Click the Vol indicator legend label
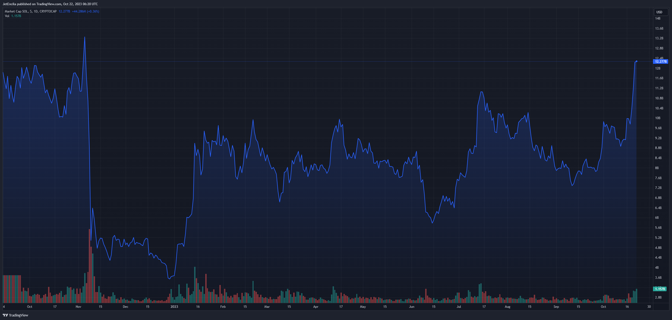672x320 pixels. tap(7, 16)
